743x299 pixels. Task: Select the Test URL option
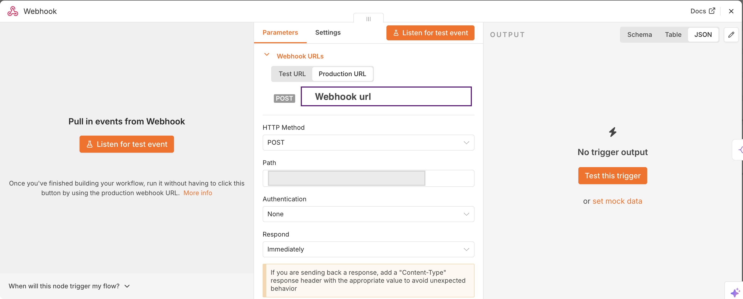(292, 74)
